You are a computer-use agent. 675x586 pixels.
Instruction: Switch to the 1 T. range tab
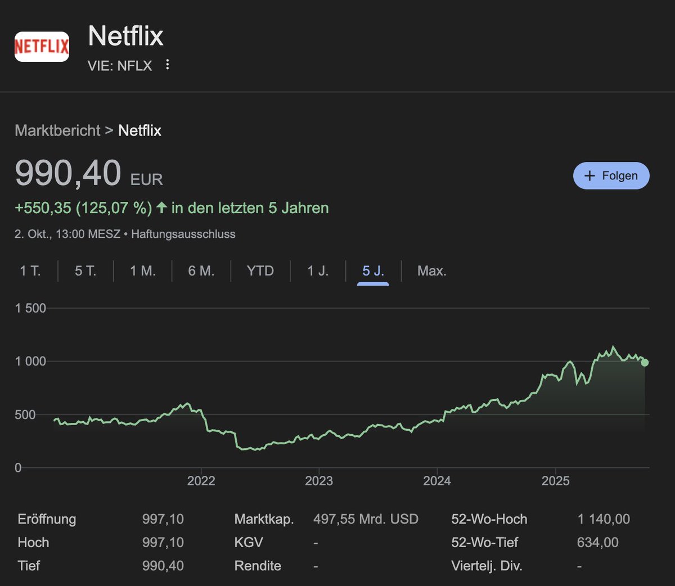30,271
